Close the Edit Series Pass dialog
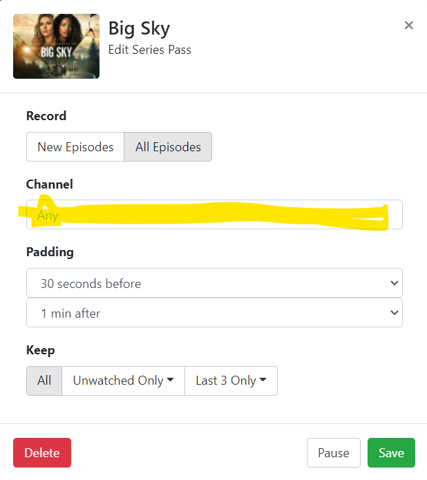This screenshot has height=480, width=427. (x=408, y=26)
